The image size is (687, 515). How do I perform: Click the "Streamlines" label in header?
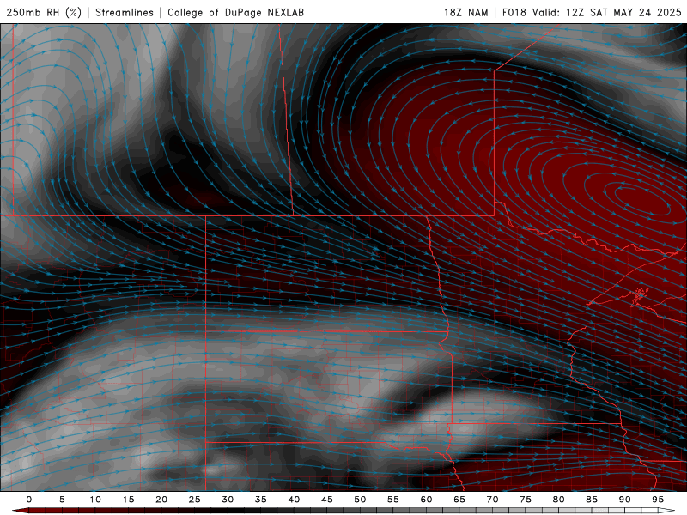coord(125,12)
